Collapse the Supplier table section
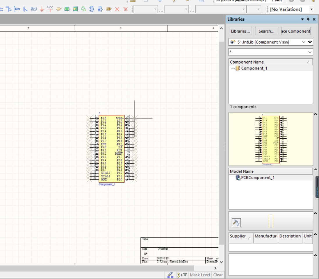319x279 pixels. pyautogui.click(x=316, y=234)
